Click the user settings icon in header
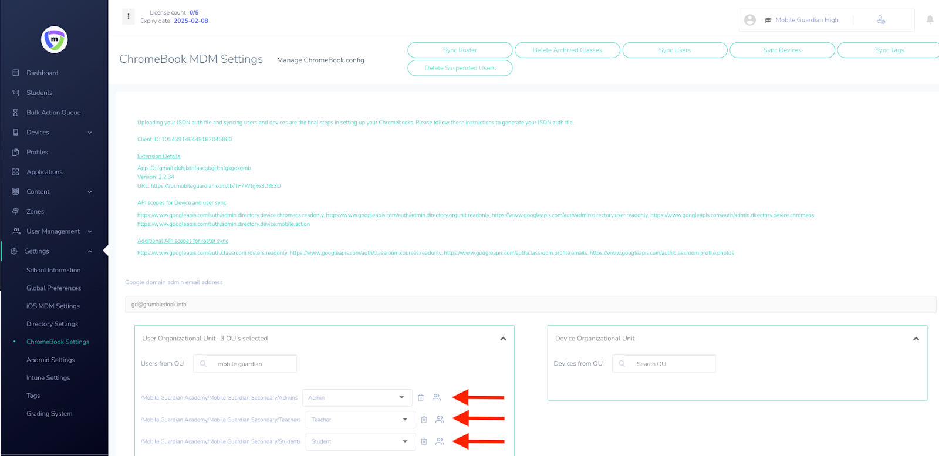 (880, 20)
